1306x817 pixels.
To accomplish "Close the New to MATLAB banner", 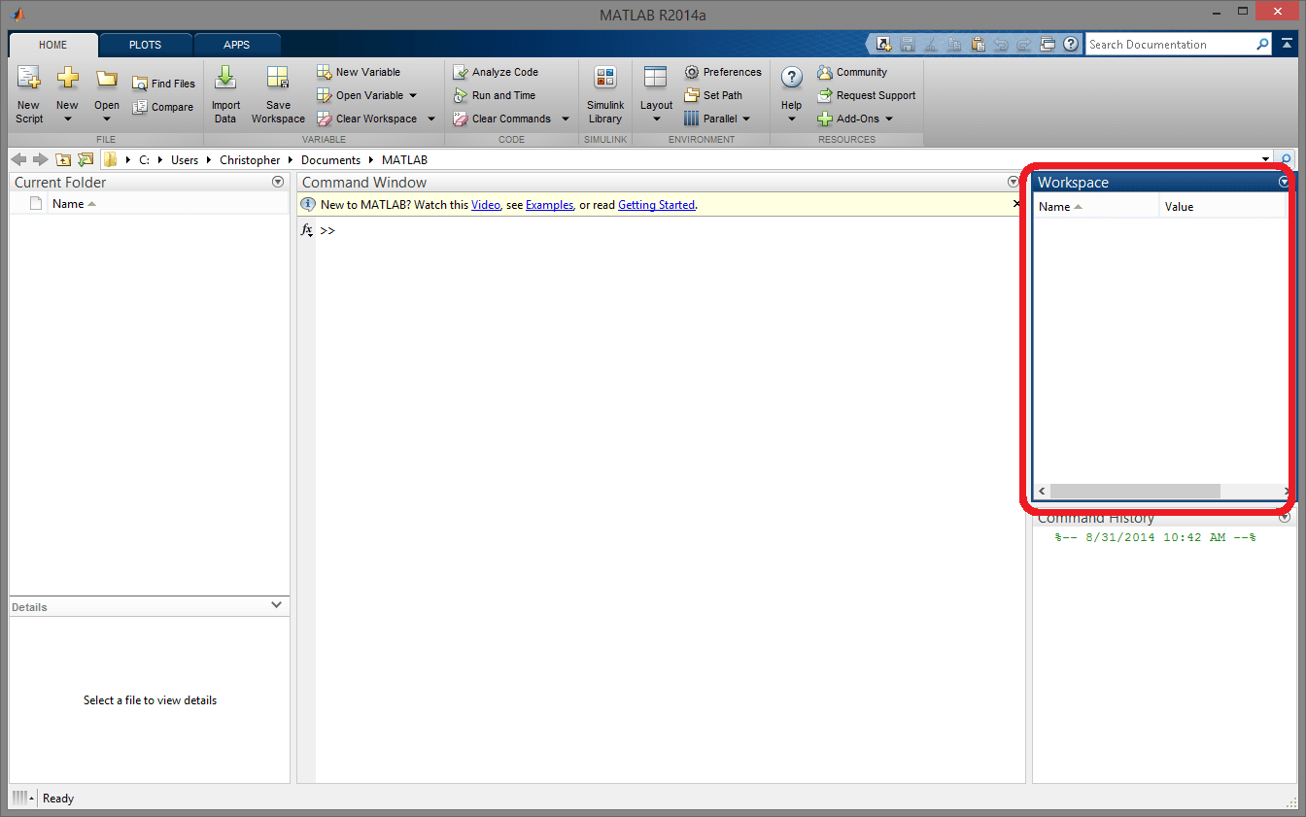I will pos(1016,204).
